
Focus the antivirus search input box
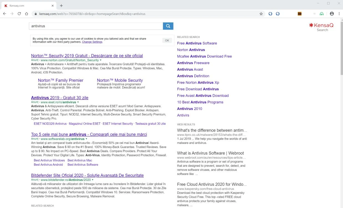tap(96, 26)
